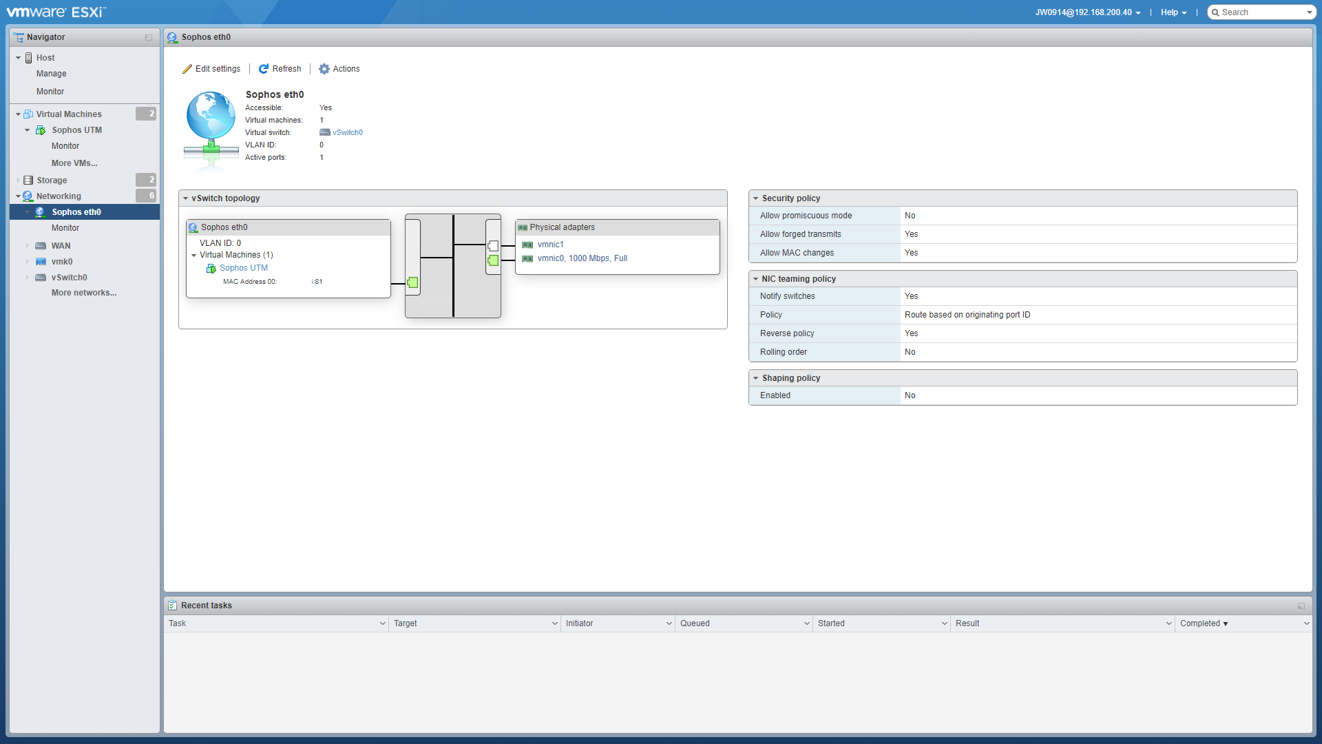
Task: Collapse the vSwitch topology panel
Action: (185, 198)
